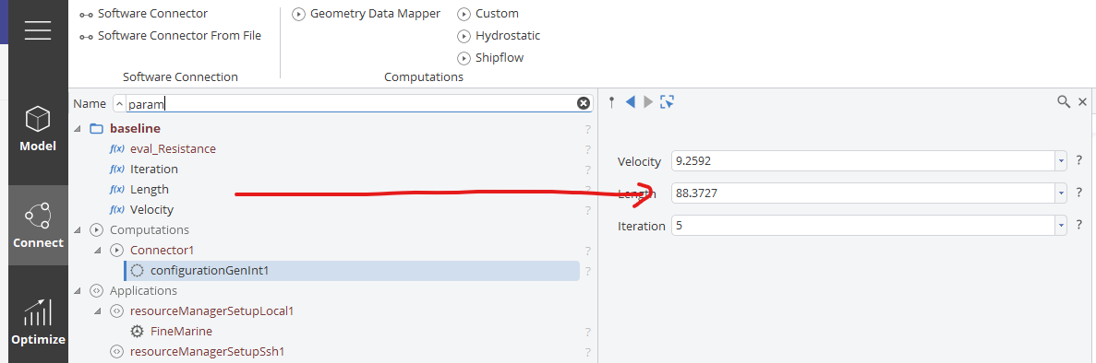Screen dimensions: 1096x363
Task: Open the hamburger main menu
Action: click(37, 30)
